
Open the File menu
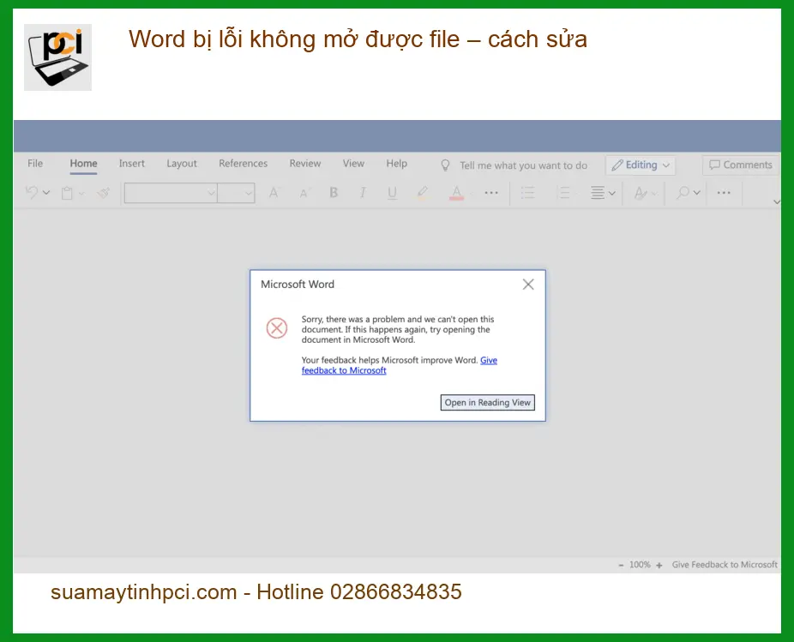pos(35,164)
